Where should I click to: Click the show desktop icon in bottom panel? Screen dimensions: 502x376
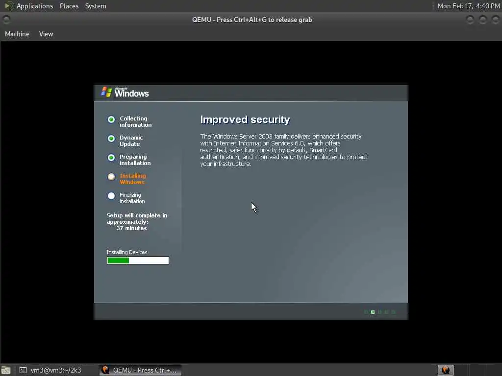pyautogui.click(x=6, y=371)
